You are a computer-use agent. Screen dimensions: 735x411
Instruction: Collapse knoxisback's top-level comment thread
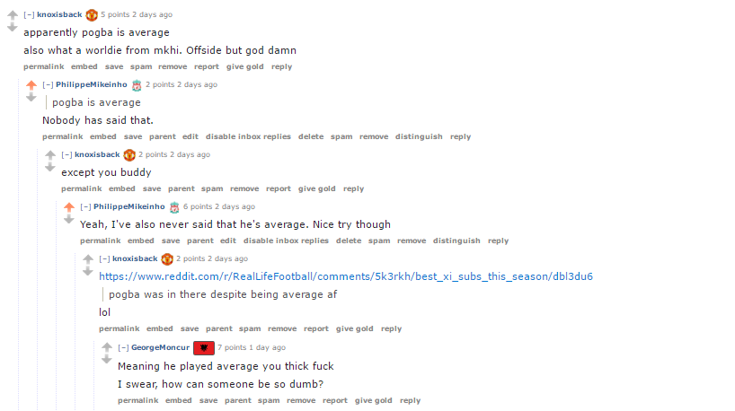(29, 14)
